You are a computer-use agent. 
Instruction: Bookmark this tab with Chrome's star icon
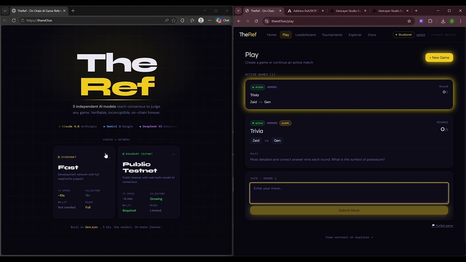409,21
